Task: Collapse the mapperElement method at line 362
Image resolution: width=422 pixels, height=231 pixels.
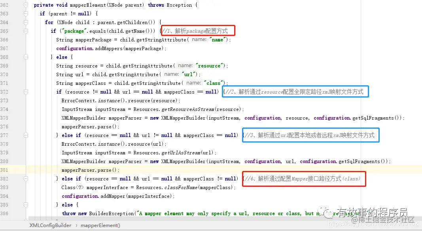Action: click(x=26, y=5)
